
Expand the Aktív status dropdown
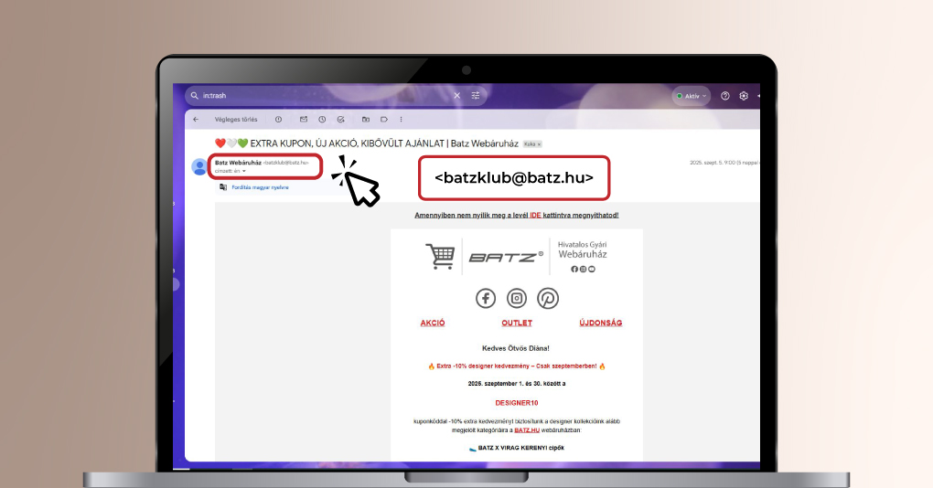691,96
